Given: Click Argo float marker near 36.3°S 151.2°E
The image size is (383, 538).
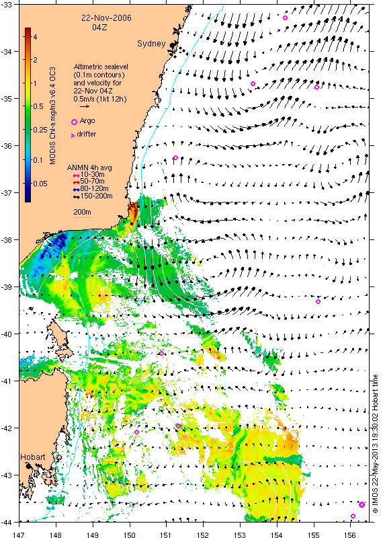Looking at the screenshot, I should 175,157.
